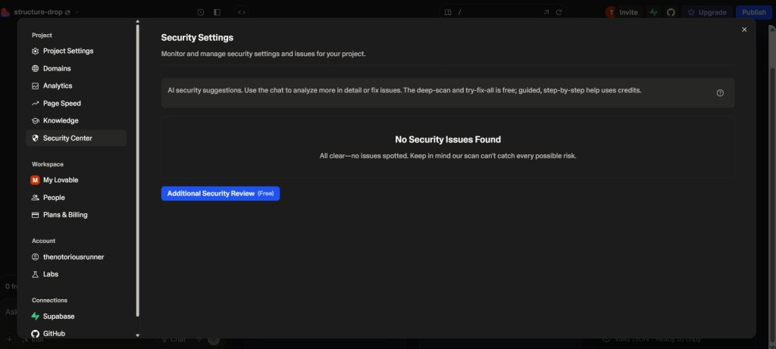Open the GitHub connection in sidebar
This screenshot has width=776, height=349.
point(54,334)
